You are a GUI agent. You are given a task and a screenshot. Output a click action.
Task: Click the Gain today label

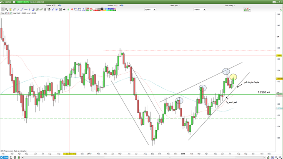[230, 5]
